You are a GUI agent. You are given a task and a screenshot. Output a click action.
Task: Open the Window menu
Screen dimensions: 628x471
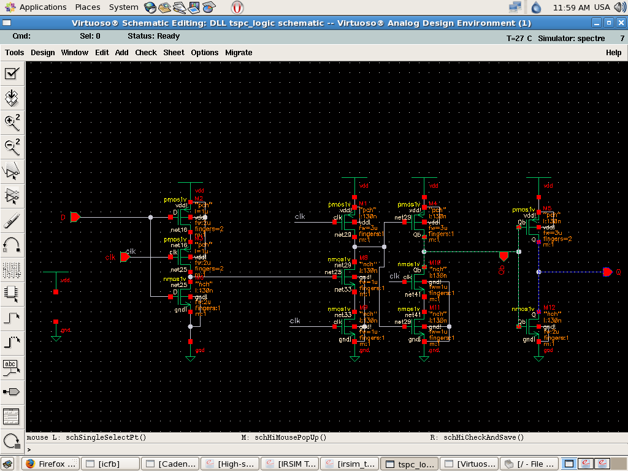(x=74, y=53)
